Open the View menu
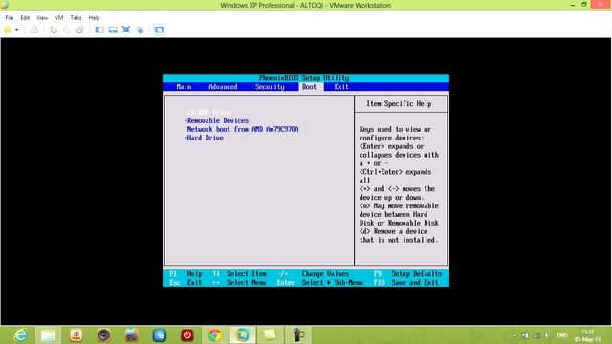The image size is (612, 344). pos(42,18)
